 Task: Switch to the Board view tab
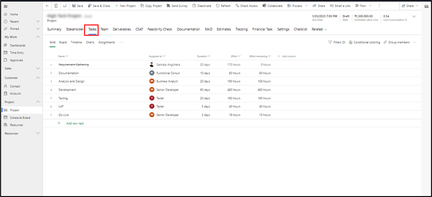point(63,42)
